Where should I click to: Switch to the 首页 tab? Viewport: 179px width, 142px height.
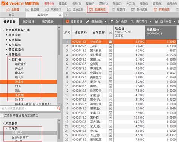[x=12, y=15]
